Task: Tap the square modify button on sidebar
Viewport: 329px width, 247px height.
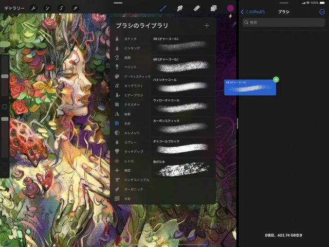Action: 5,107
